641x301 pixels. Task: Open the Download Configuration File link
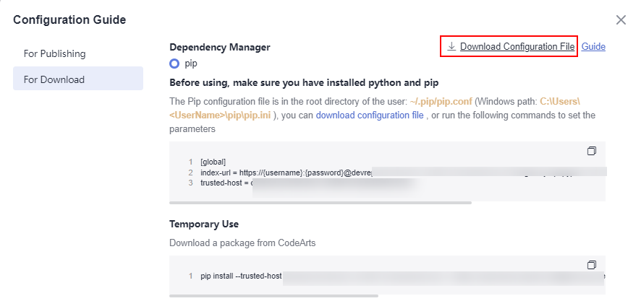point(517,46)
